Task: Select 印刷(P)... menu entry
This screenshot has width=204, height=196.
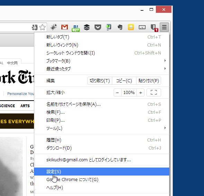Action: 102,120
